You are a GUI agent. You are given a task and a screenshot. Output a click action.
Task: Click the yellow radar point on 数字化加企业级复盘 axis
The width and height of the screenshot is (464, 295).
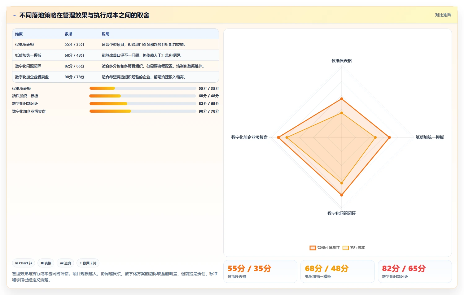pyautogui.click(x=287, y=137)
